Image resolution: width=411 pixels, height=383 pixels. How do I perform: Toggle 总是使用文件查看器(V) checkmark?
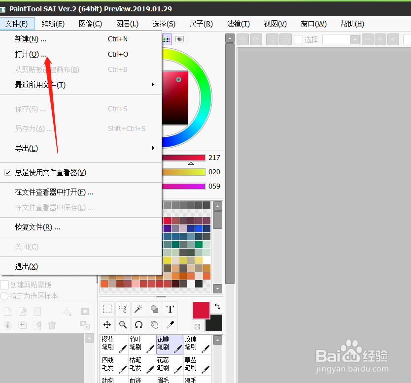[x=8, y=172]
